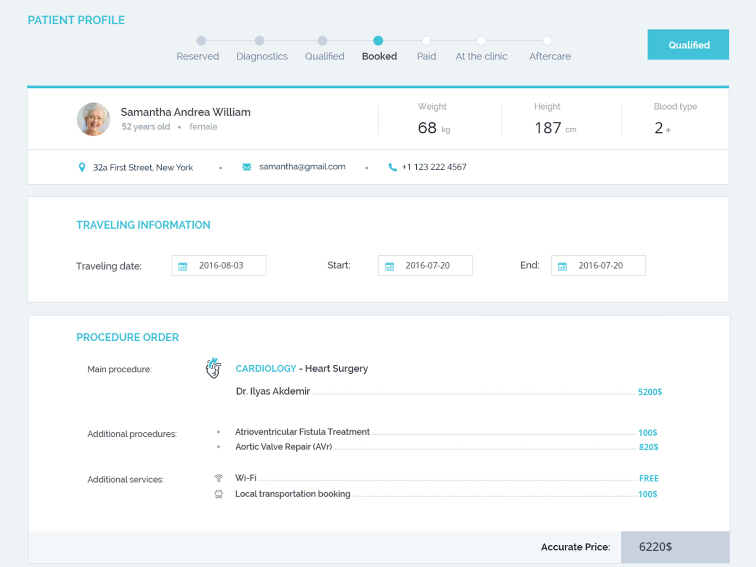
Task: Click the FREE price label
Action: tap(649, 479)
